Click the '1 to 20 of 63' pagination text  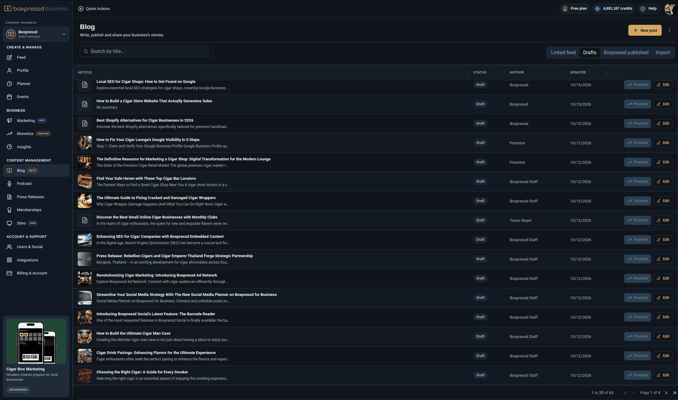(602, 393)
